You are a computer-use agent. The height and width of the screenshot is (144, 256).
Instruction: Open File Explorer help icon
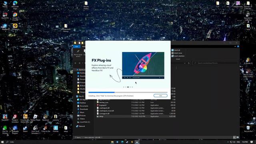[238, 46]
